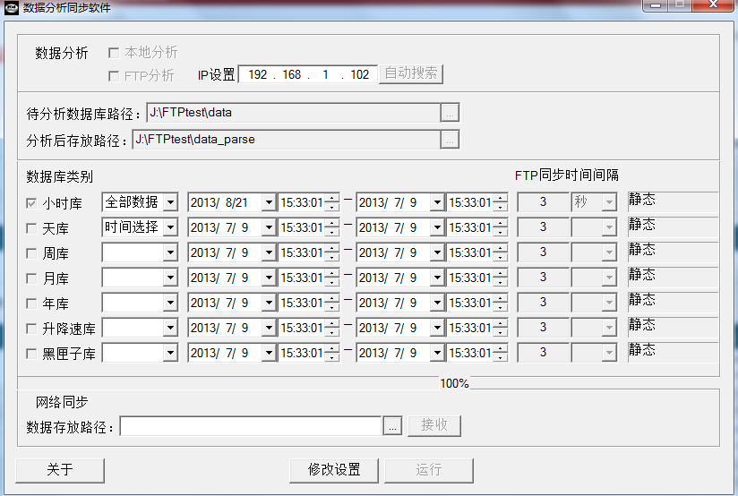Check the 天库 checkbox
Screen dimensions: 738x496
31,228
